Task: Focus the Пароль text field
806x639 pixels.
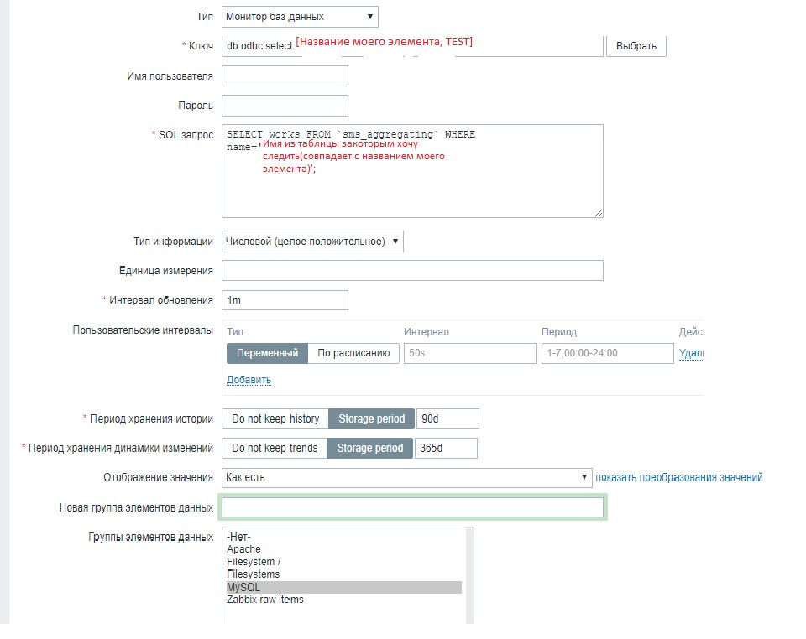Action: click(285, 106)
